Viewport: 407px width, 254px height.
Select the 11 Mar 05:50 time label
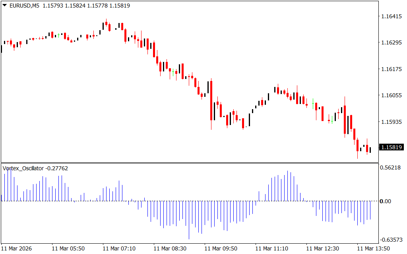68,248
